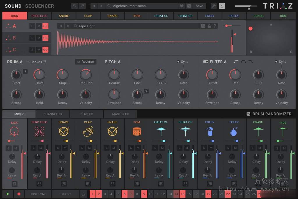Screen dimensions: 298x199
Task: Click the kick drum icon on the KICK channel
Action: tap(14, 132)
